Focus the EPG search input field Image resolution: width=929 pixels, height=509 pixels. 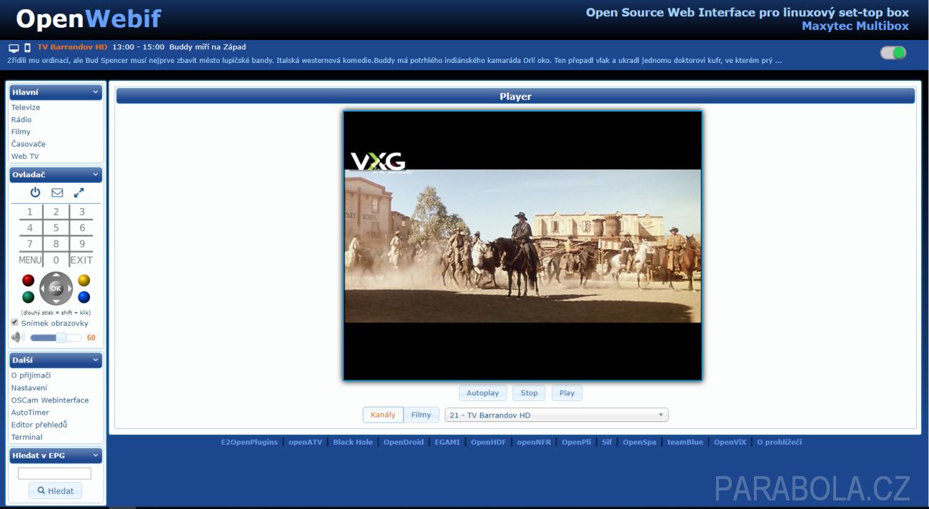(x=54, y=473)
